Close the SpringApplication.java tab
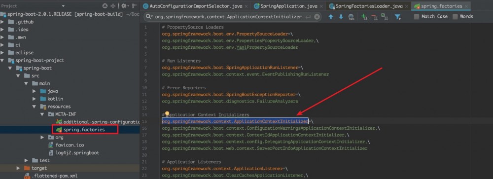 pos(321,6)
